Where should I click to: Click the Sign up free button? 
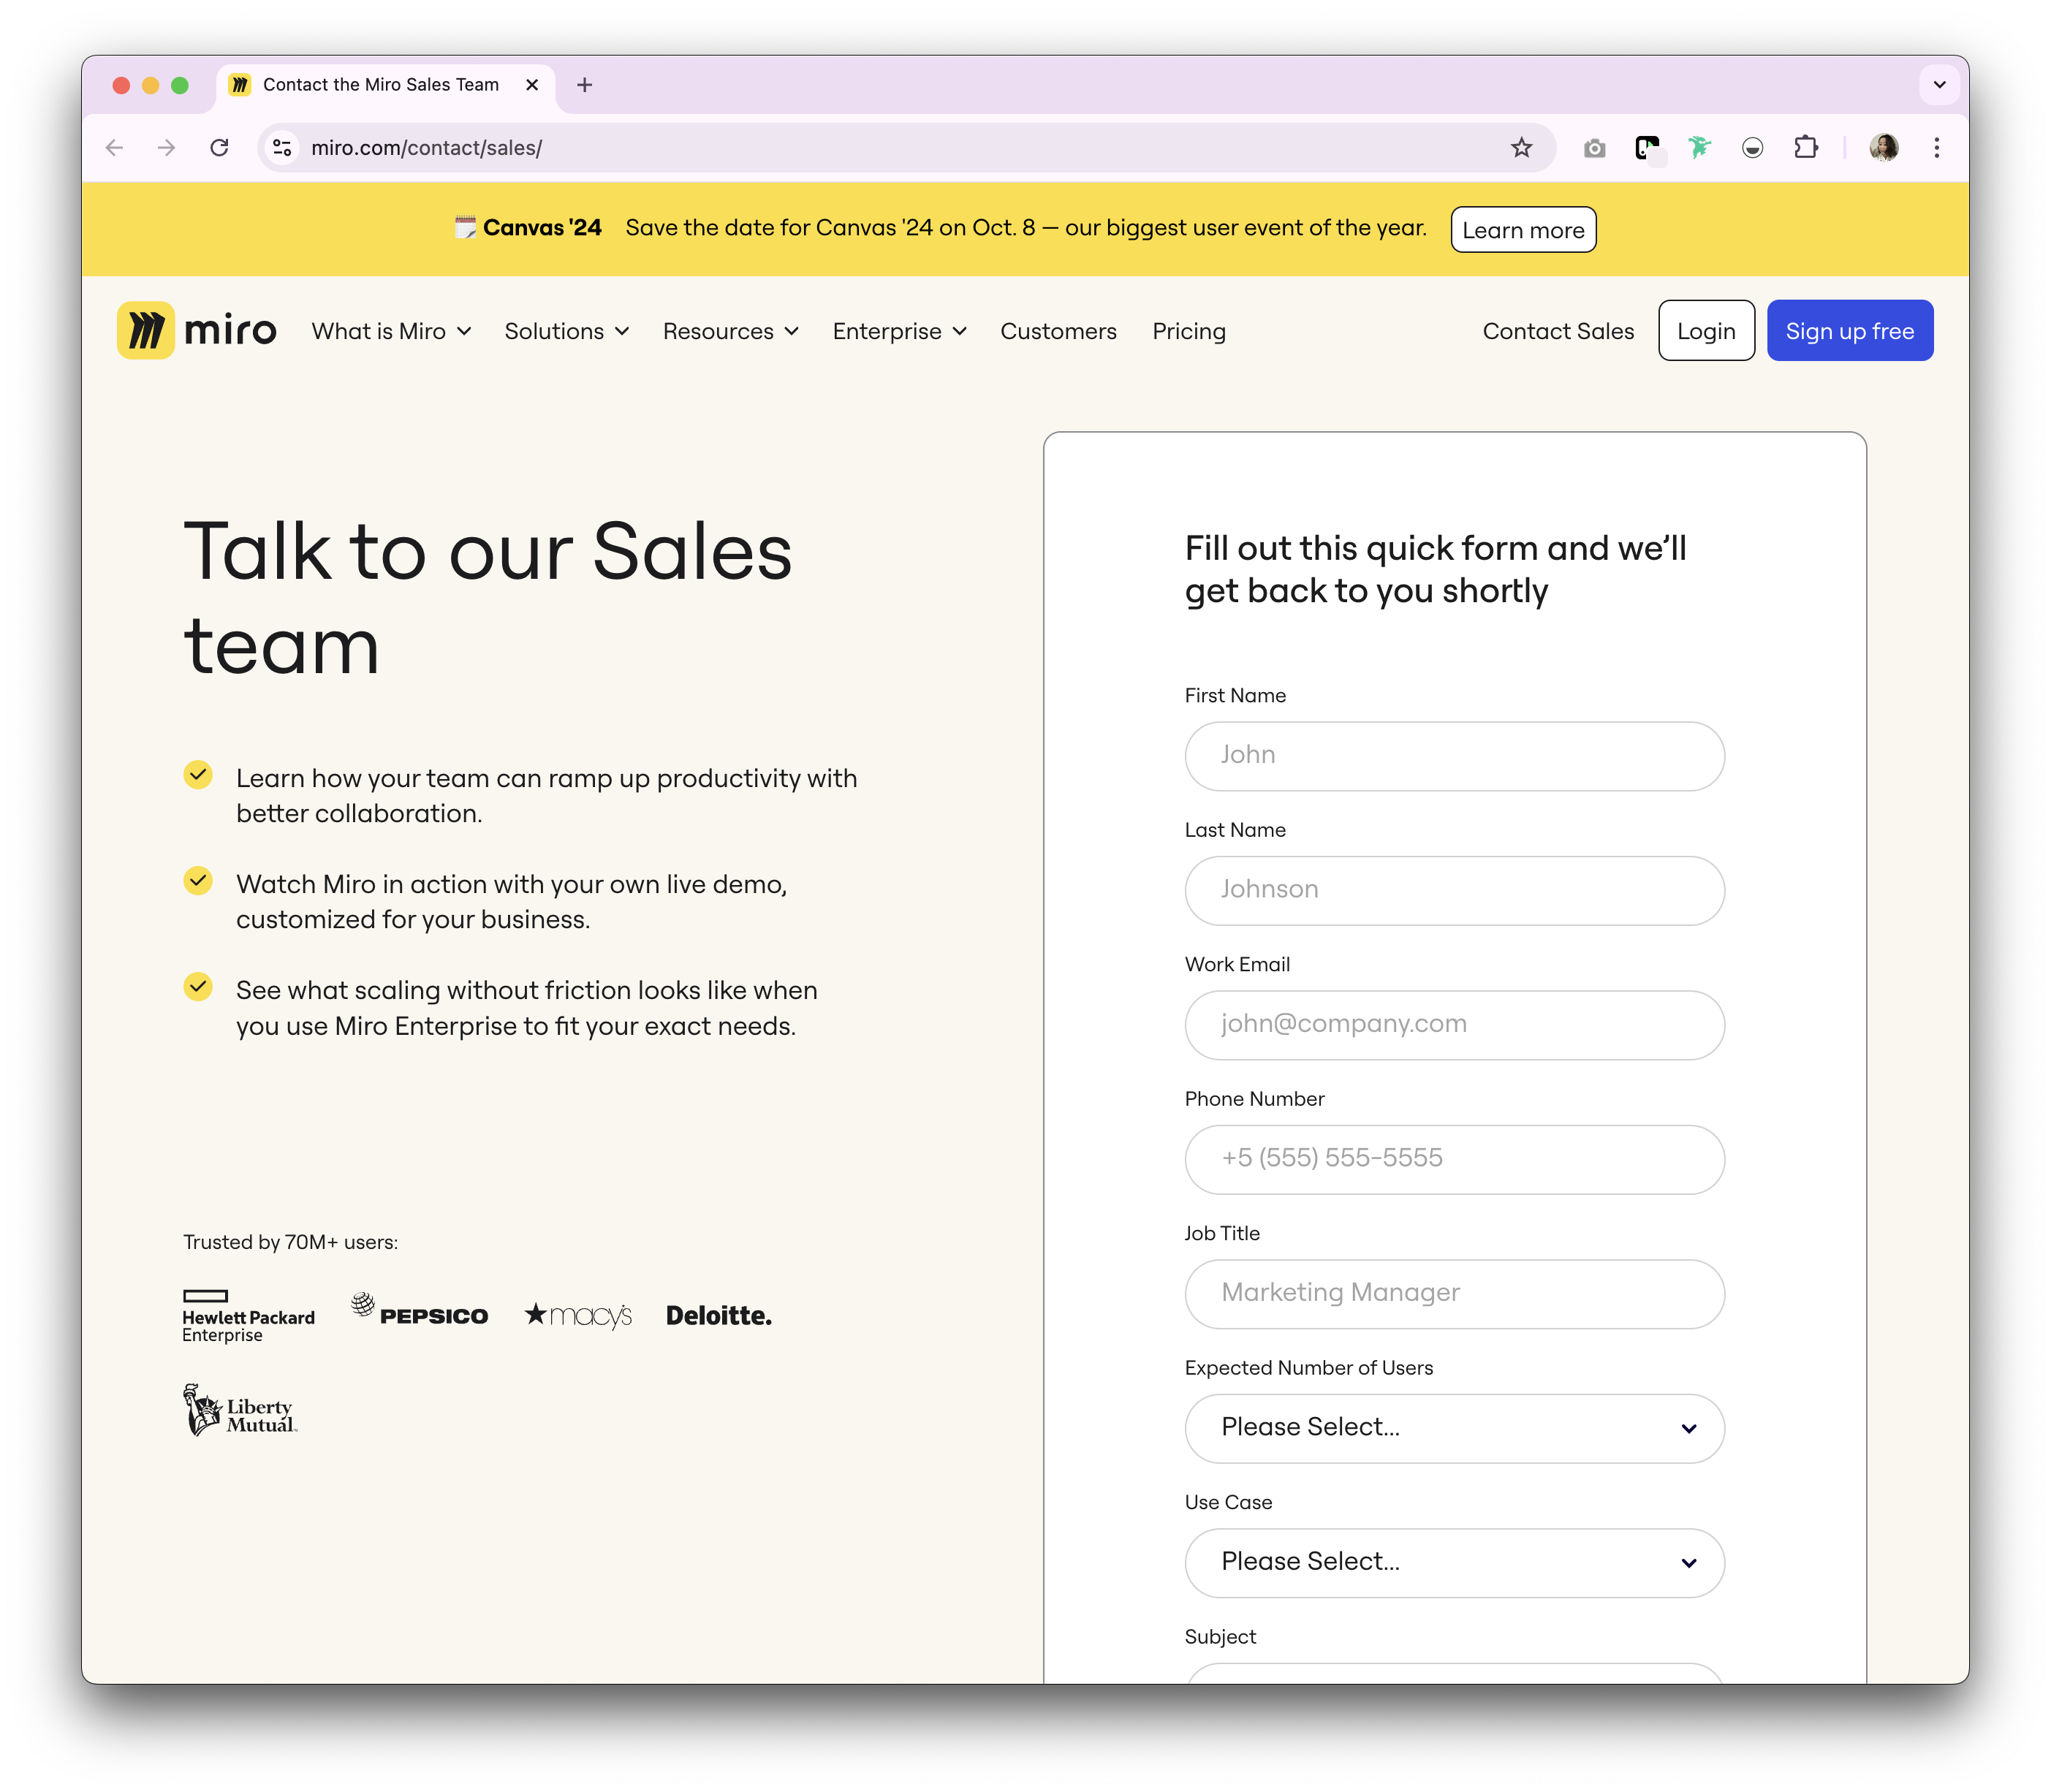(x=1849, y=331)
